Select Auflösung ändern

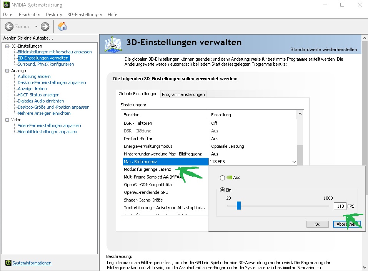click(34, 76)
